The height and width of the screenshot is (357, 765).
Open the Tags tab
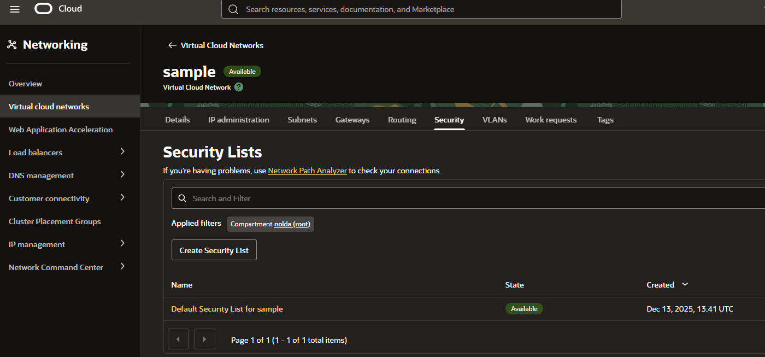[605, 120]
